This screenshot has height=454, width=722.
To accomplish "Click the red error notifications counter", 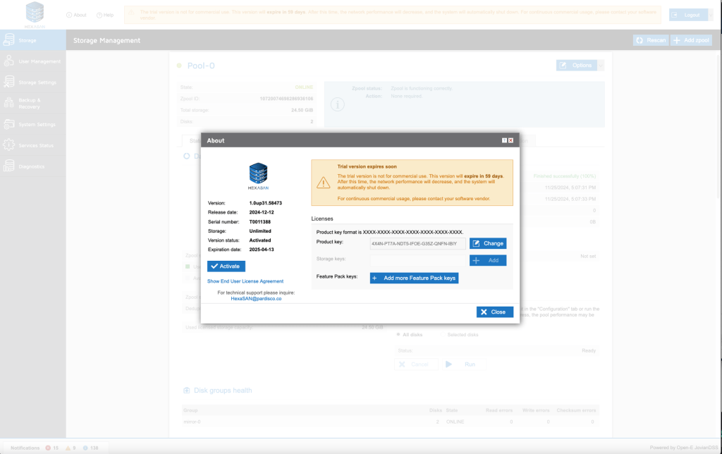I will (51, 448).
